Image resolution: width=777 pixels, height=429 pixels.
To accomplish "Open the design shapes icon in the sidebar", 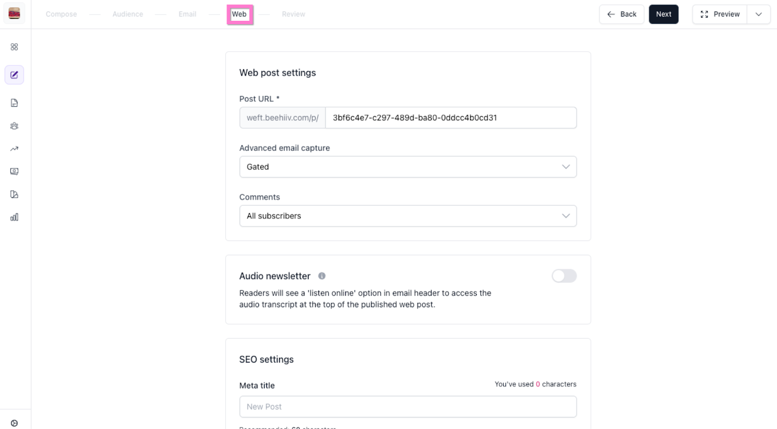I will click(x=15, y=194).
